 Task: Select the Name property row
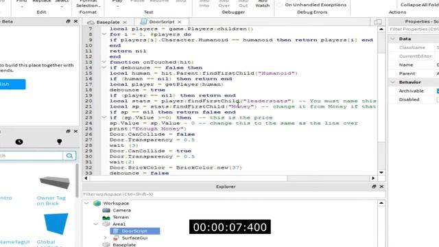[x=414, y=64]
